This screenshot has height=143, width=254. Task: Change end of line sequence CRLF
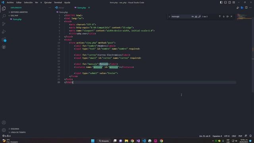[x=234, y=136]
